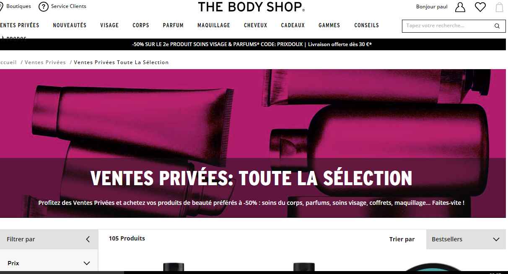Open the Maquillage menu
Viewport: 508px width, 274px height.
(214, 25)
